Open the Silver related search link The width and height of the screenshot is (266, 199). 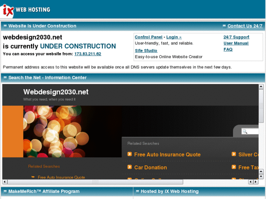tap(248, 154)
